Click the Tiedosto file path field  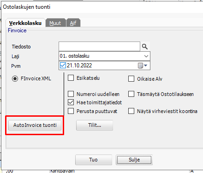coord(99,46)
